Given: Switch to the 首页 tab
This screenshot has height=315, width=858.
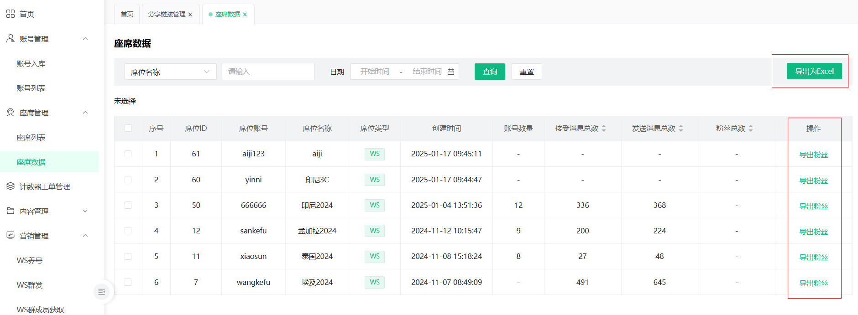Looking at the screenshot, I should pyautogui.click(x=127, y=14).
